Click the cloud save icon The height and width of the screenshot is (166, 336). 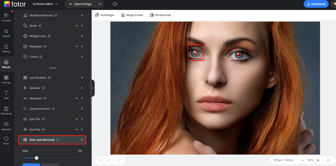coord(115,4)
